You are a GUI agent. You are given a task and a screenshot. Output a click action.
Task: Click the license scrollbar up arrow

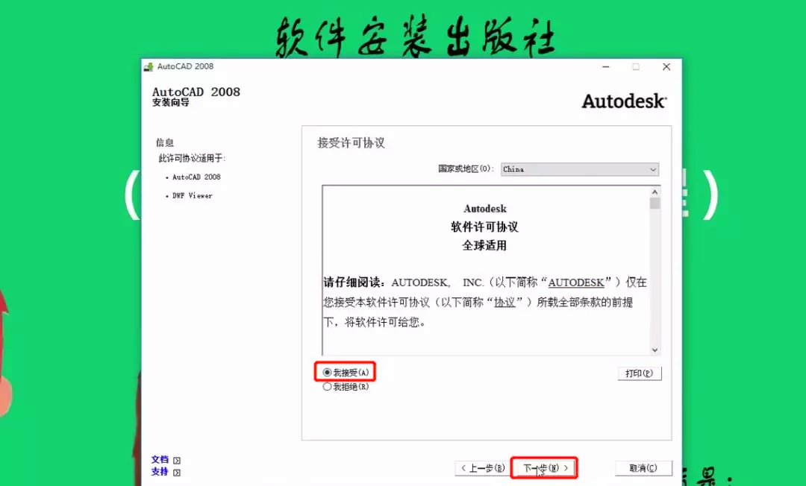(x=655, y=192)
